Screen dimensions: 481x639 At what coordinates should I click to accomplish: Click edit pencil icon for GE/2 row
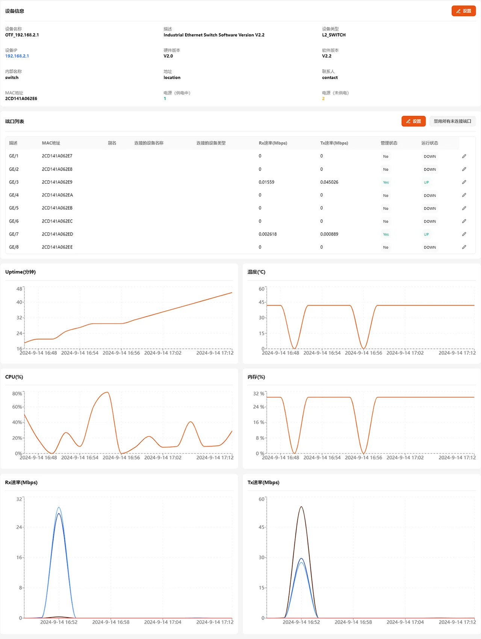pos(464,169)
